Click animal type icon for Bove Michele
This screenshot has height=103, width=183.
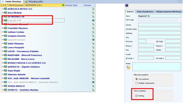click(x=93, y=13)
